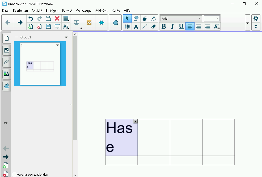Open the Add-Ons puzzle tab in sidebar
The image size is (262, 177).
tap(7, 86)
